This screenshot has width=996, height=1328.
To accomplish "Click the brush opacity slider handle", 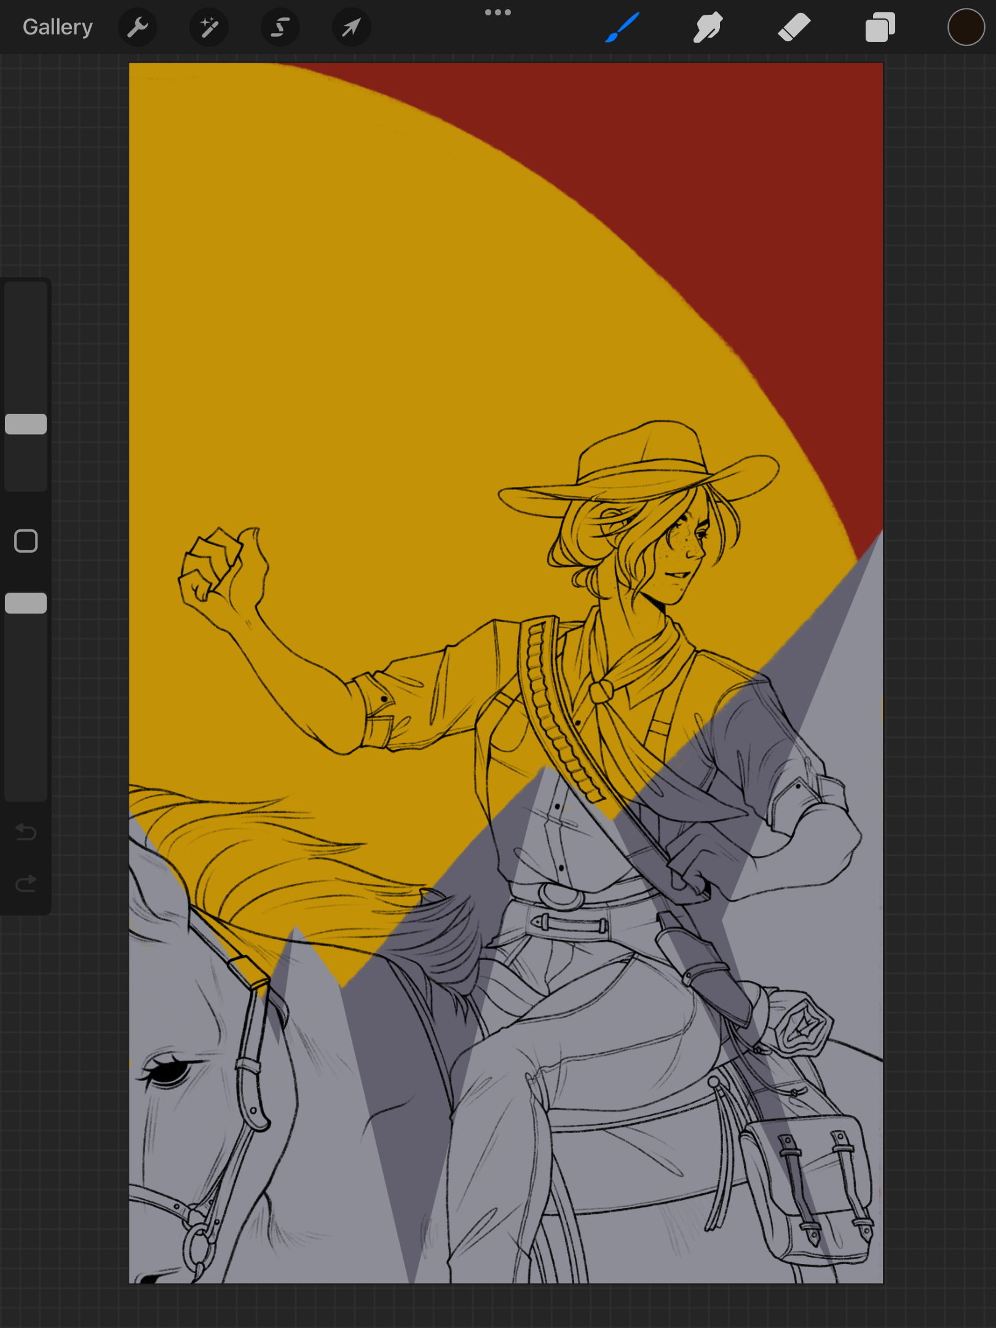I will point(26,603).
